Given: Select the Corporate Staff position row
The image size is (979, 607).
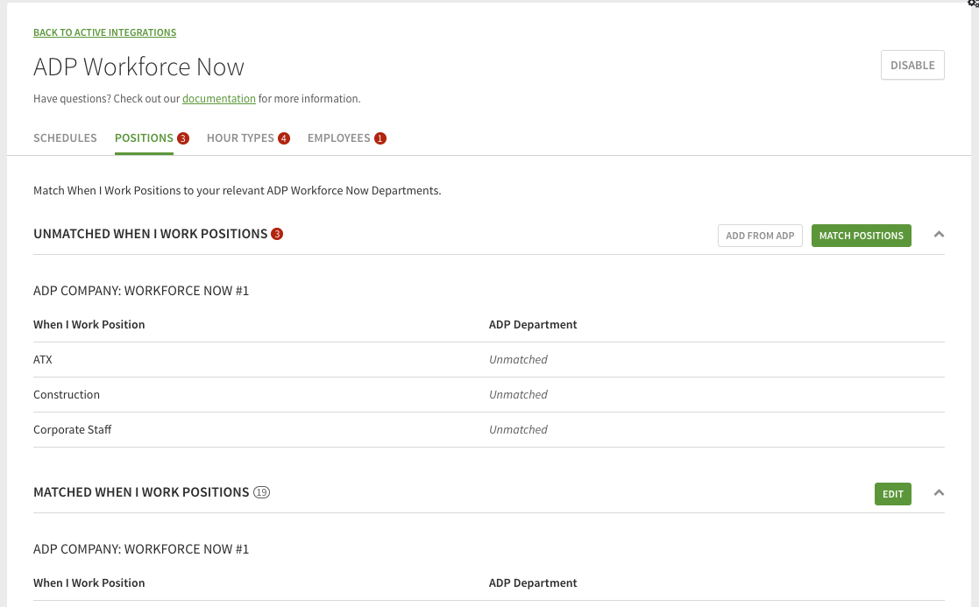Looking at the screenshot, I should coord(72,429).
